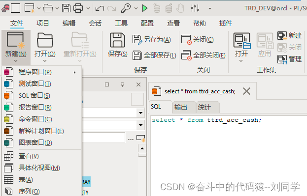Open workset via 打开 button
This screenshot has width=307, height=196.
click(x=241, y=48)
